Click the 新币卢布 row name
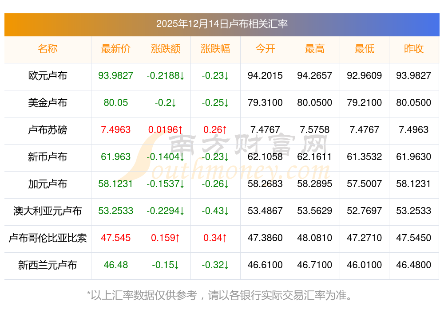 pyautogui.click(x=48, y=156)
